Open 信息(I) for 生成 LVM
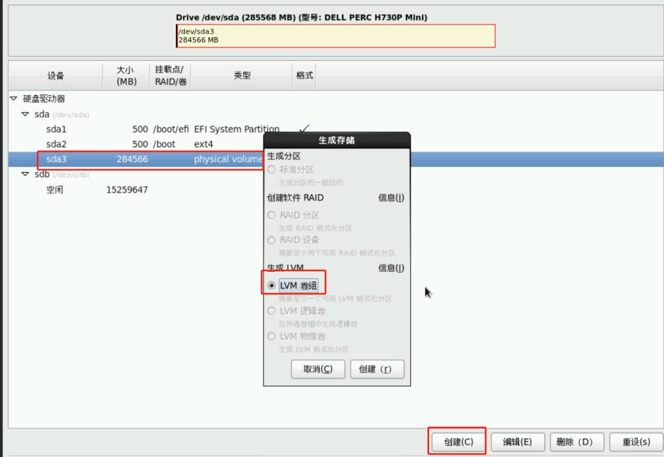Image resolution: width=664 pixels, height=457 pixels. tap(391, 268)
